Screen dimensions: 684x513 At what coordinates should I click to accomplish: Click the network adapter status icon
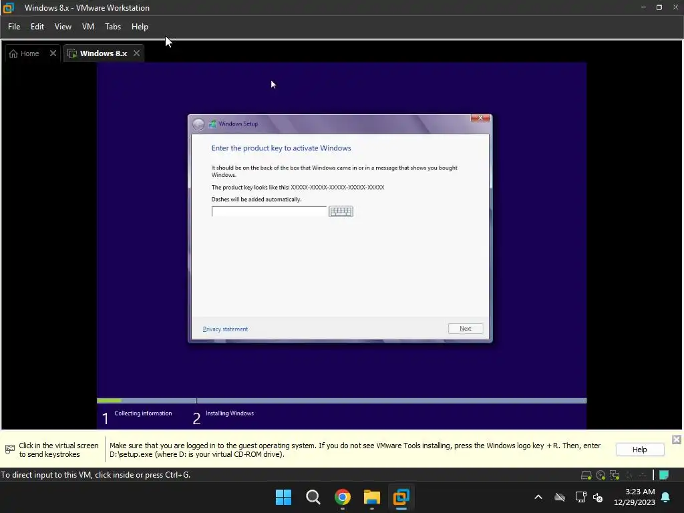coord(615,475)
